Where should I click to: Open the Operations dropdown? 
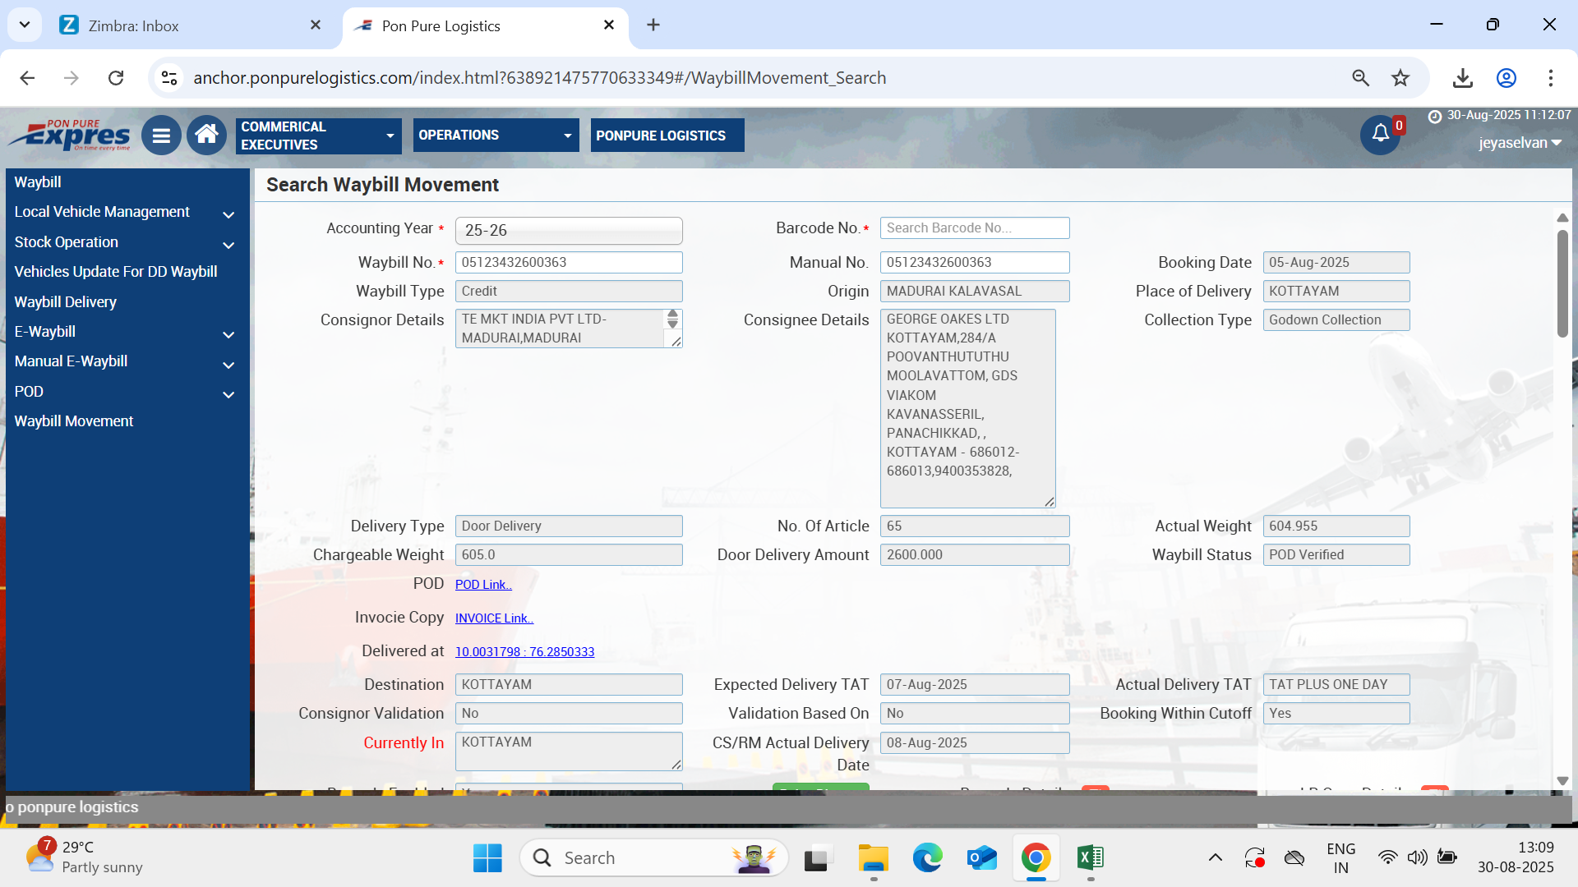click(x=495, y=136)
